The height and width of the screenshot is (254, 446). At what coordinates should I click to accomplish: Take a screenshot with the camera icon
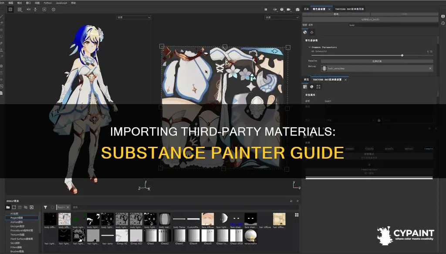tap(297, 10)
